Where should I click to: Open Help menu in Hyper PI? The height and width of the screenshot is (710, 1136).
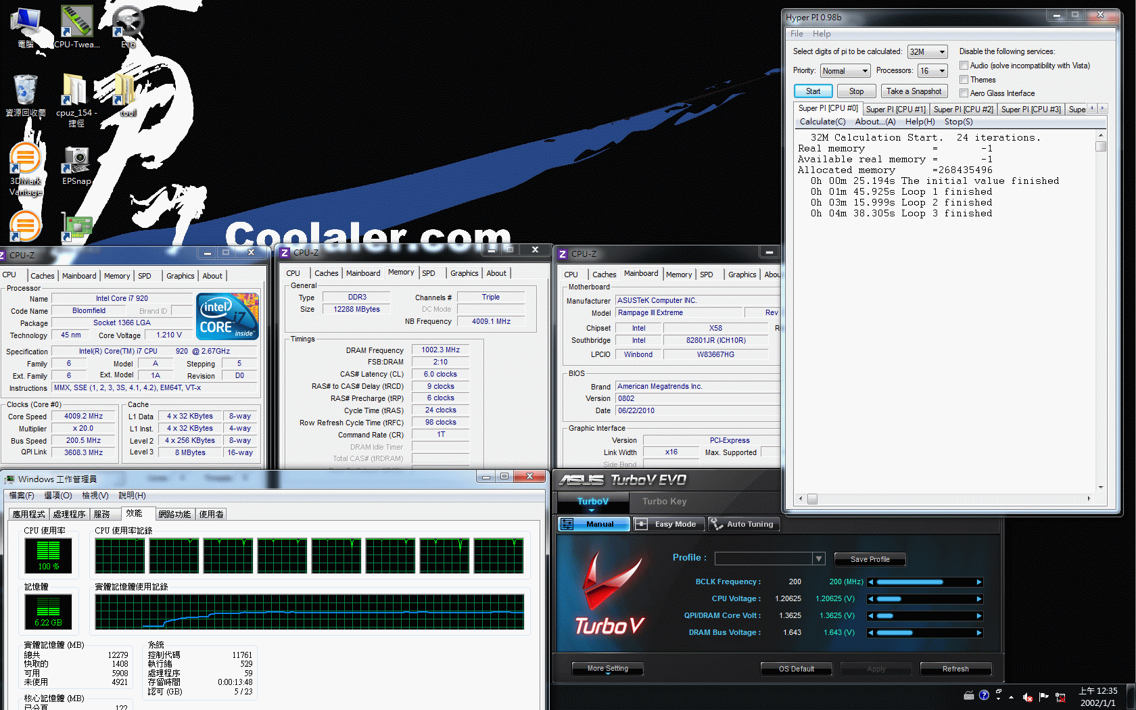[x=822, y=34]
